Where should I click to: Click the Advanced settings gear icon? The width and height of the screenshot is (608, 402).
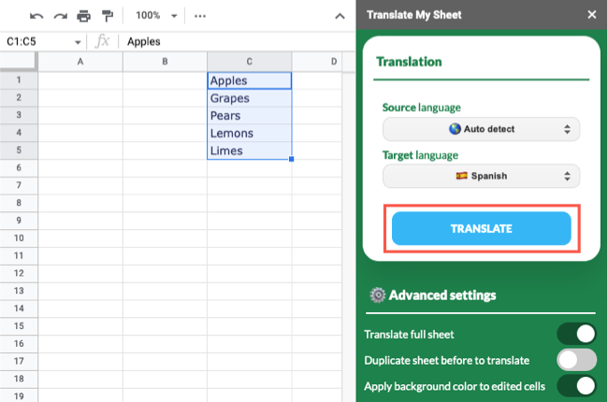click(x=378, y=295)
